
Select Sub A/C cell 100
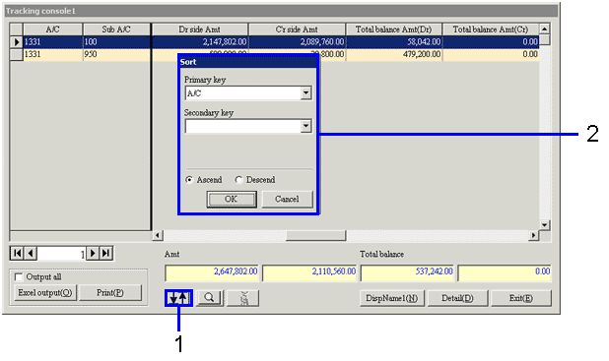(x=116, y=41)
